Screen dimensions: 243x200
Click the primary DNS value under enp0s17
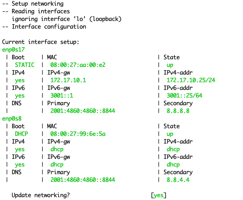[x=83, y=111]
